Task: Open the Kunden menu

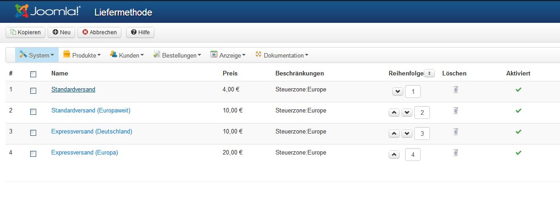Action: coord(127,55)
